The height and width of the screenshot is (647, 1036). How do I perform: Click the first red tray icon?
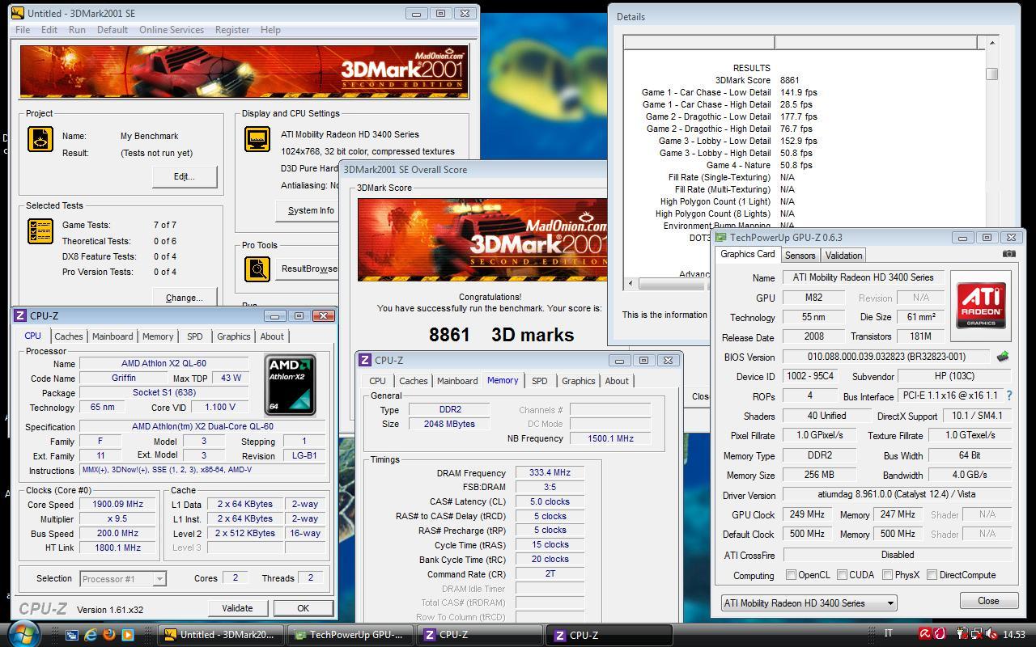925,635
